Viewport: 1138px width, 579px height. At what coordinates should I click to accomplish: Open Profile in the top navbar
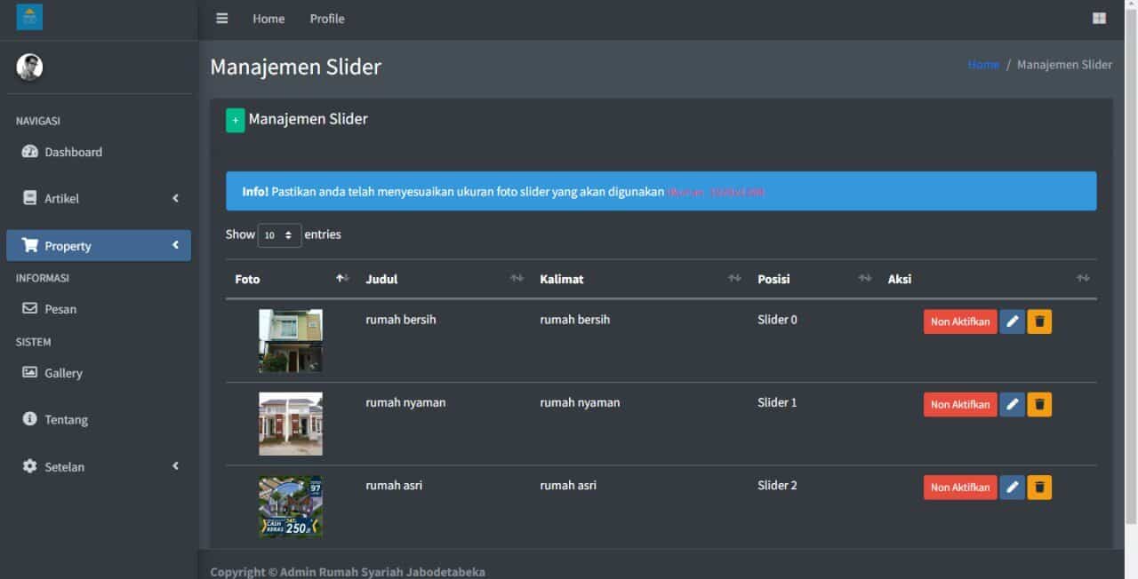point(326,19)
